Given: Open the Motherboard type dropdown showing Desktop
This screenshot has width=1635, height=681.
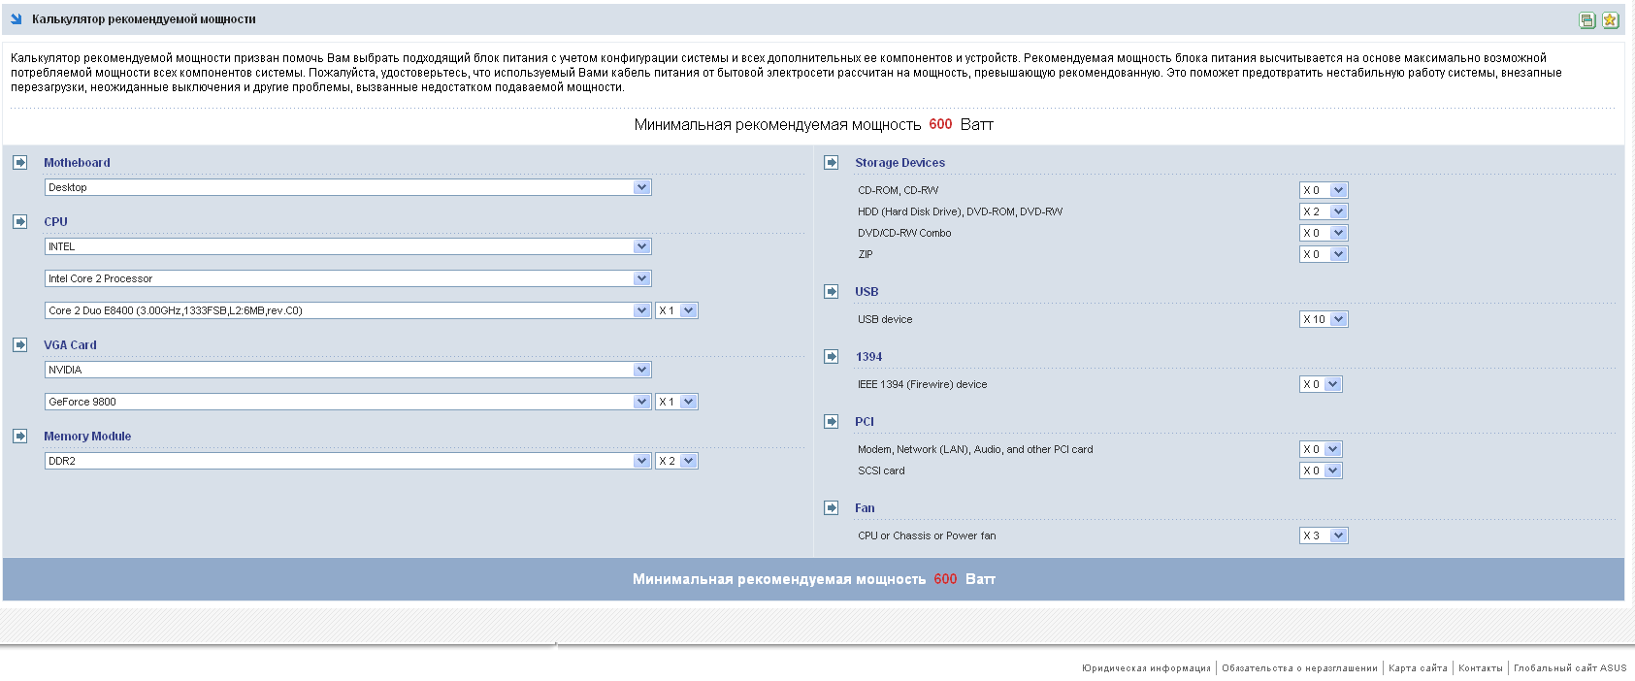Looking at the screenshot, I should 348,187.
